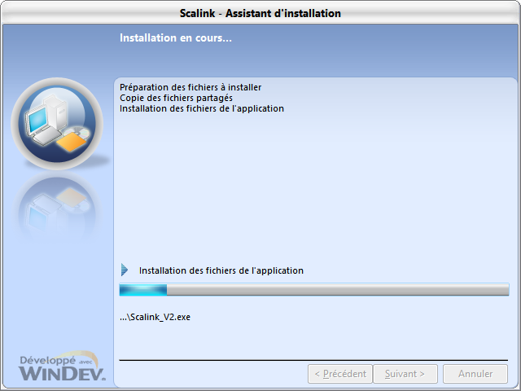Image resolution: width=521 pixels, height=391 pixels.
Task: Click blank area of white installation panel
Action: click(313, 187)
